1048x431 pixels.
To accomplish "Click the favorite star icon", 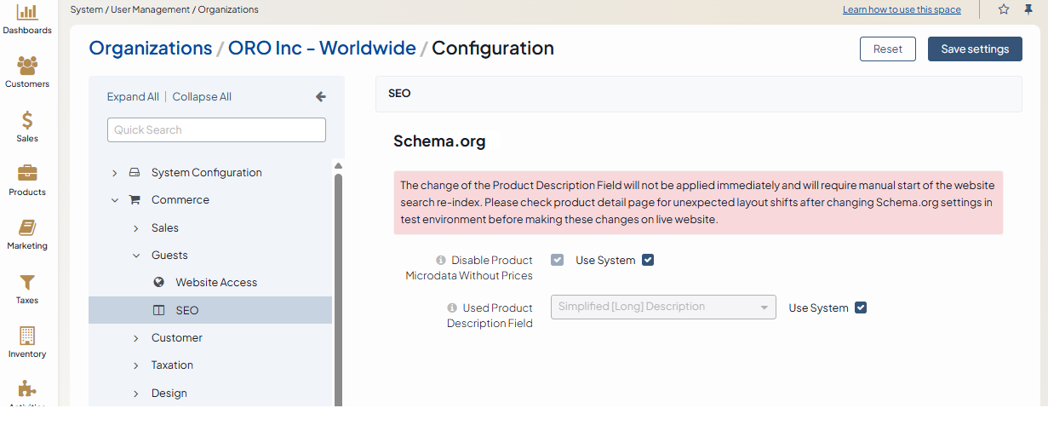I will tap(1004, 9).
